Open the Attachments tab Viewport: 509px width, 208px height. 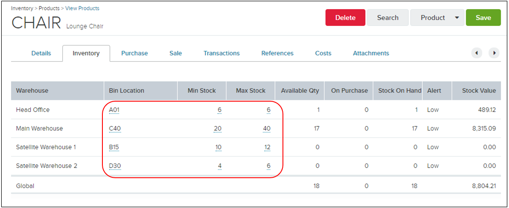pos(371,53)
